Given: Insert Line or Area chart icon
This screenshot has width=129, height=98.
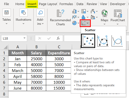Looking at the screenshot, I should coord(74,17).
